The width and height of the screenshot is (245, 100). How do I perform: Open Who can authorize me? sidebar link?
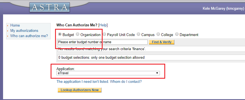click(29, 36)
